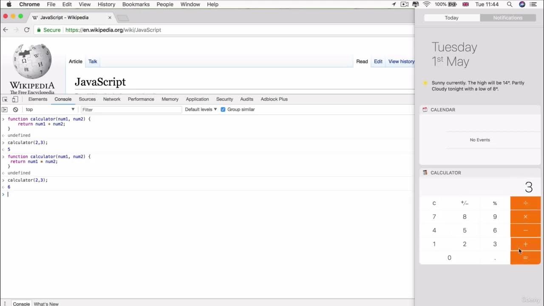This screenshot has width=544, height=306.
Task: Click the AirPlay display icon
Action: pyautogui.click(x=416, y=4)
